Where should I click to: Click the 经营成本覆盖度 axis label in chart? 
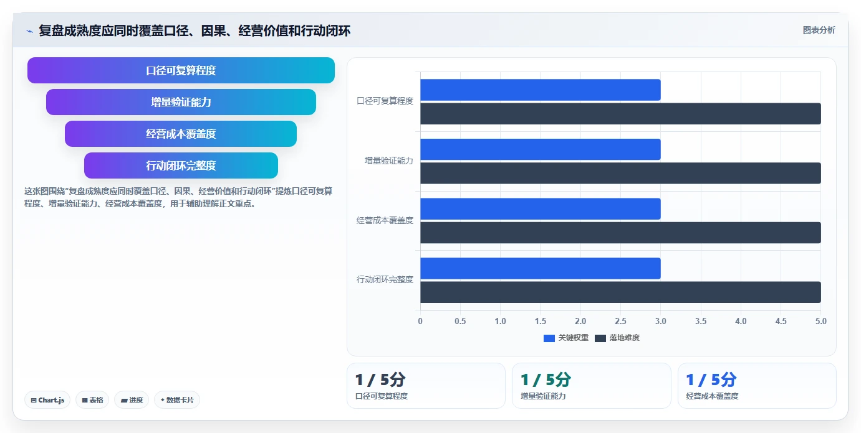[x=385, y=220]
